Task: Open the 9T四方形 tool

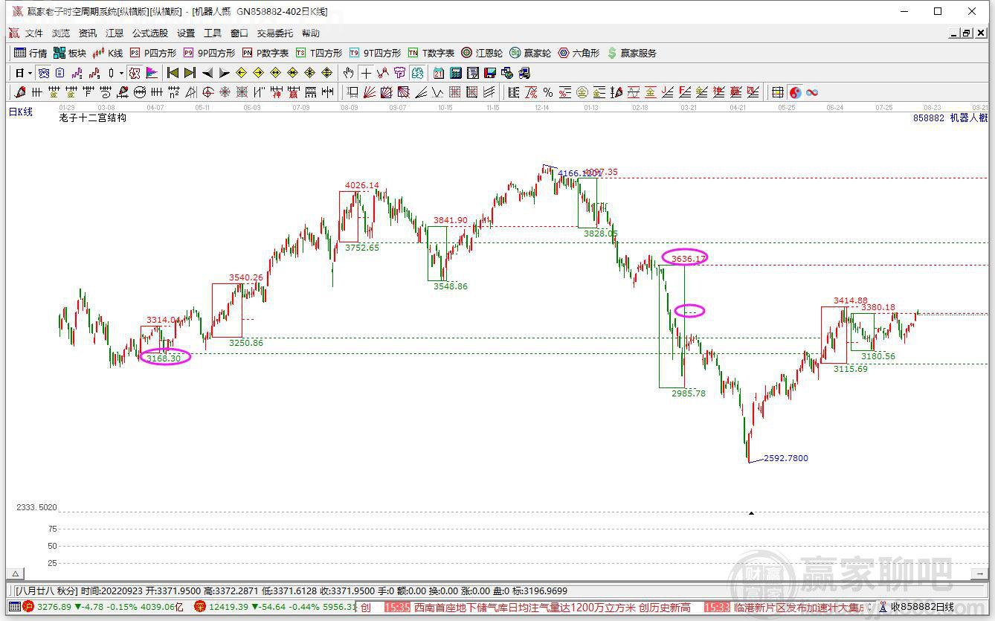Action: (375, 53)
